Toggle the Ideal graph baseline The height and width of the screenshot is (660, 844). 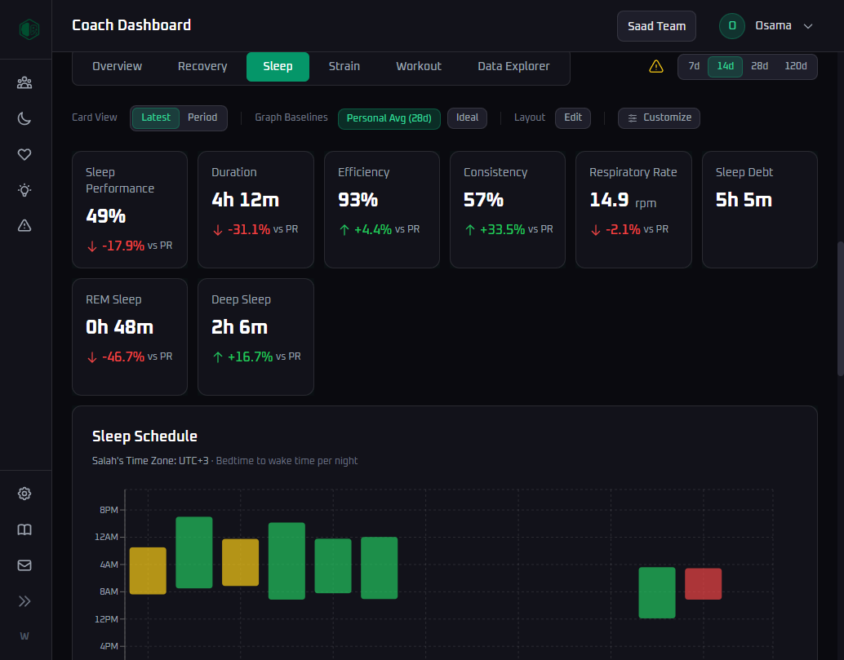tap(467, 117)
